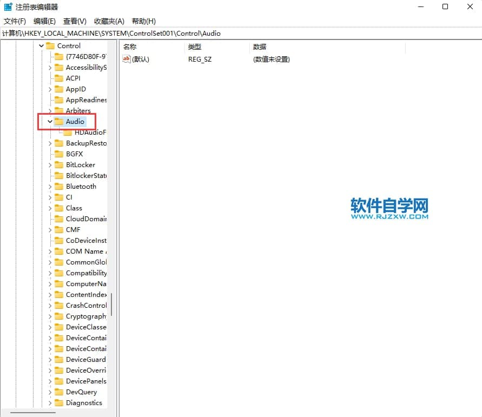Select the BitLocker folder icon
This screenshot has height=417, width=482.
pos(59,165)
